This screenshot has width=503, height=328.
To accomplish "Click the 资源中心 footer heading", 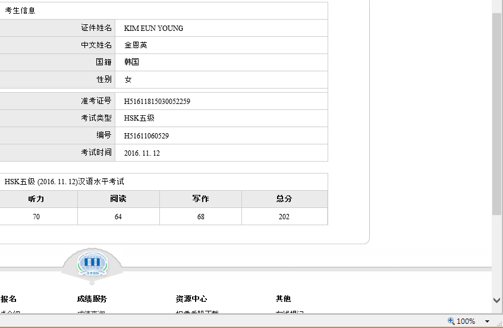I will (191, 299).
